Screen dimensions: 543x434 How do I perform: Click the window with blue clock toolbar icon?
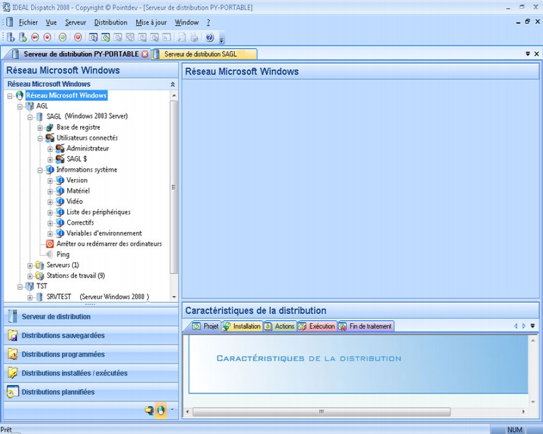click(93, 37)
